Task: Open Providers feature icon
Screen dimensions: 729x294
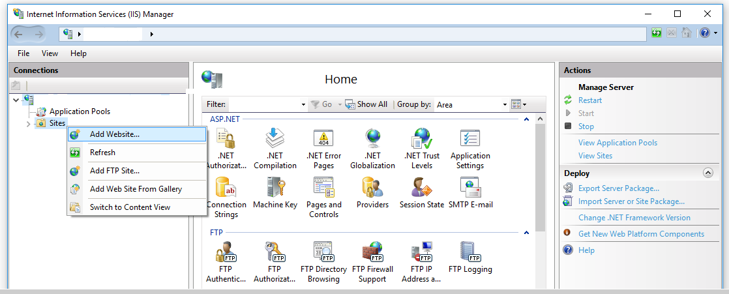Action: coord(372,188)
